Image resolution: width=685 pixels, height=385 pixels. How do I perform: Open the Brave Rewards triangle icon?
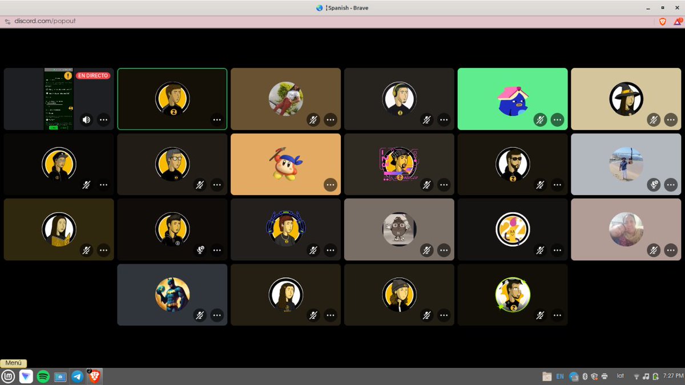click(678, 21)
